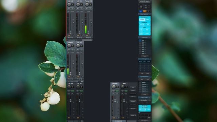Click the Main output pan knob

click(122, 87)
